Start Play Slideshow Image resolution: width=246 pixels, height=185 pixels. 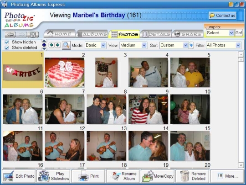pyautogui.click(x=53, y=176)
